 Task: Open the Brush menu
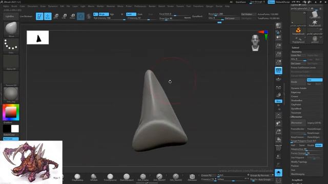coord(14,6)
